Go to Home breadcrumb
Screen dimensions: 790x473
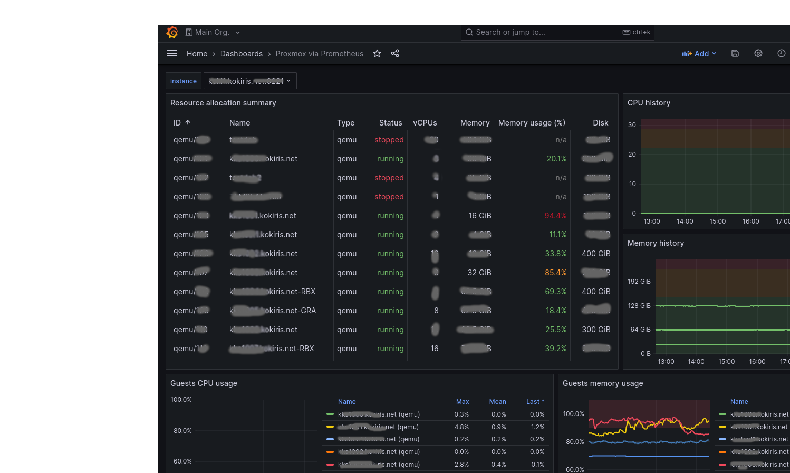click(x=197, y=54)
